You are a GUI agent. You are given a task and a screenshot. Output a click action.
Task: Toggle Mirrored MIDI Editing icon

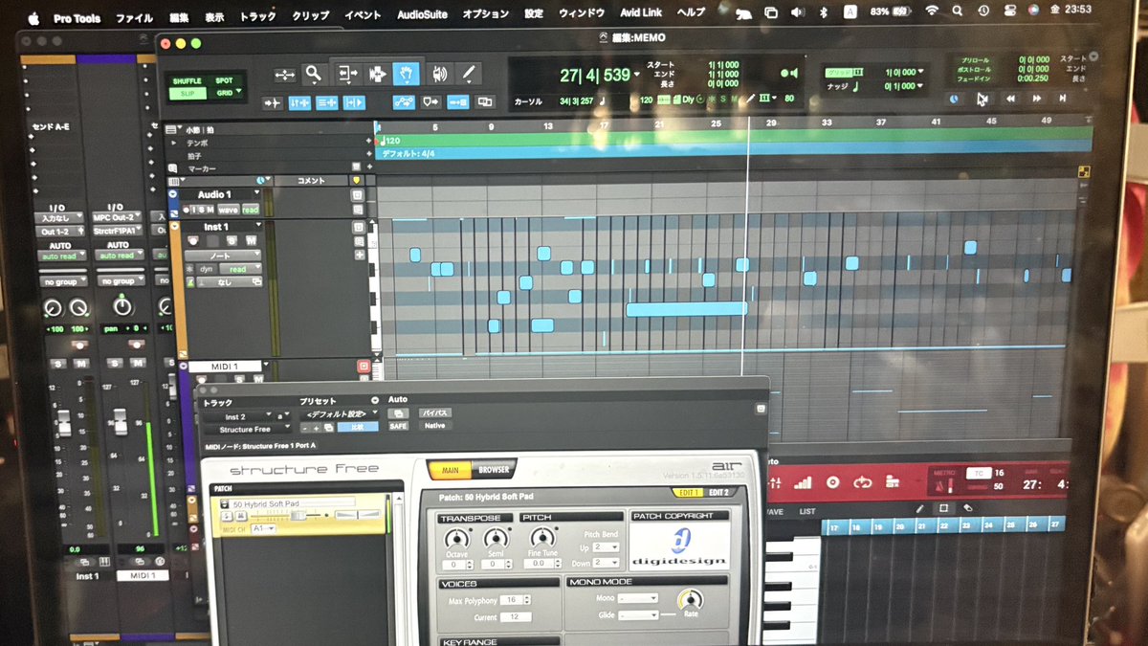[x=457, y=101]
